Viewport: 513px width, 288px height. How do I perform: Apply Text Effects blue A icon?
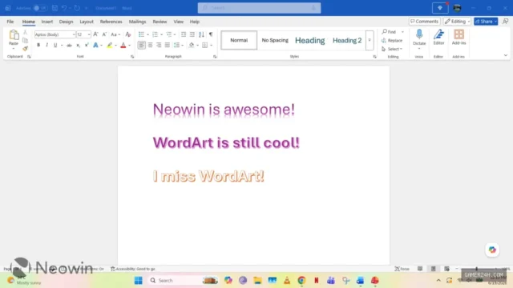click(x=95, y=45)
